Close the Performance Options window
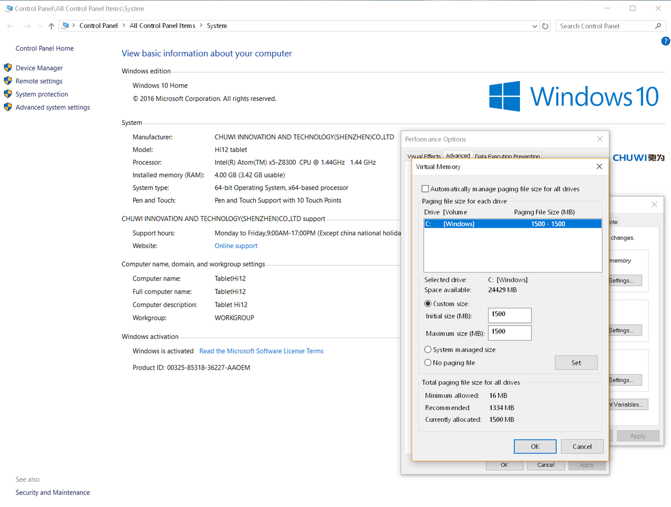671x507 pixels. click(x=600, y=139)
